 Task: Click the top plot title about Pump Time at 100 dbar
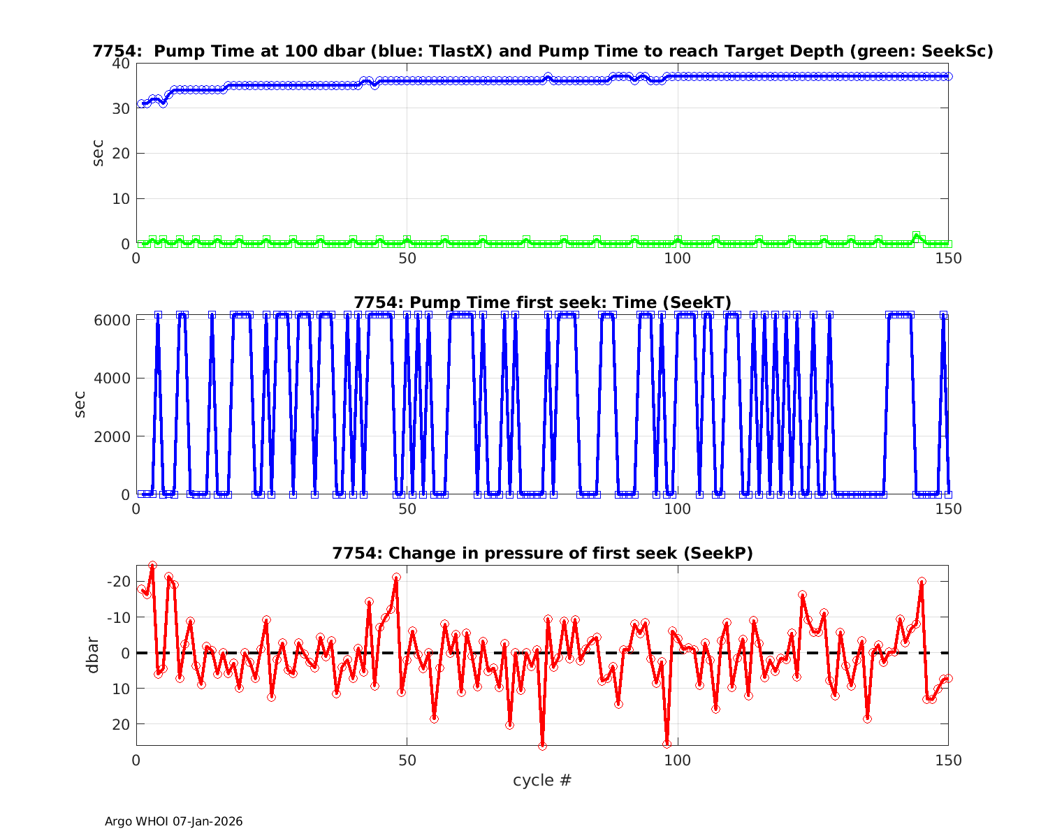tap(542, 51)
